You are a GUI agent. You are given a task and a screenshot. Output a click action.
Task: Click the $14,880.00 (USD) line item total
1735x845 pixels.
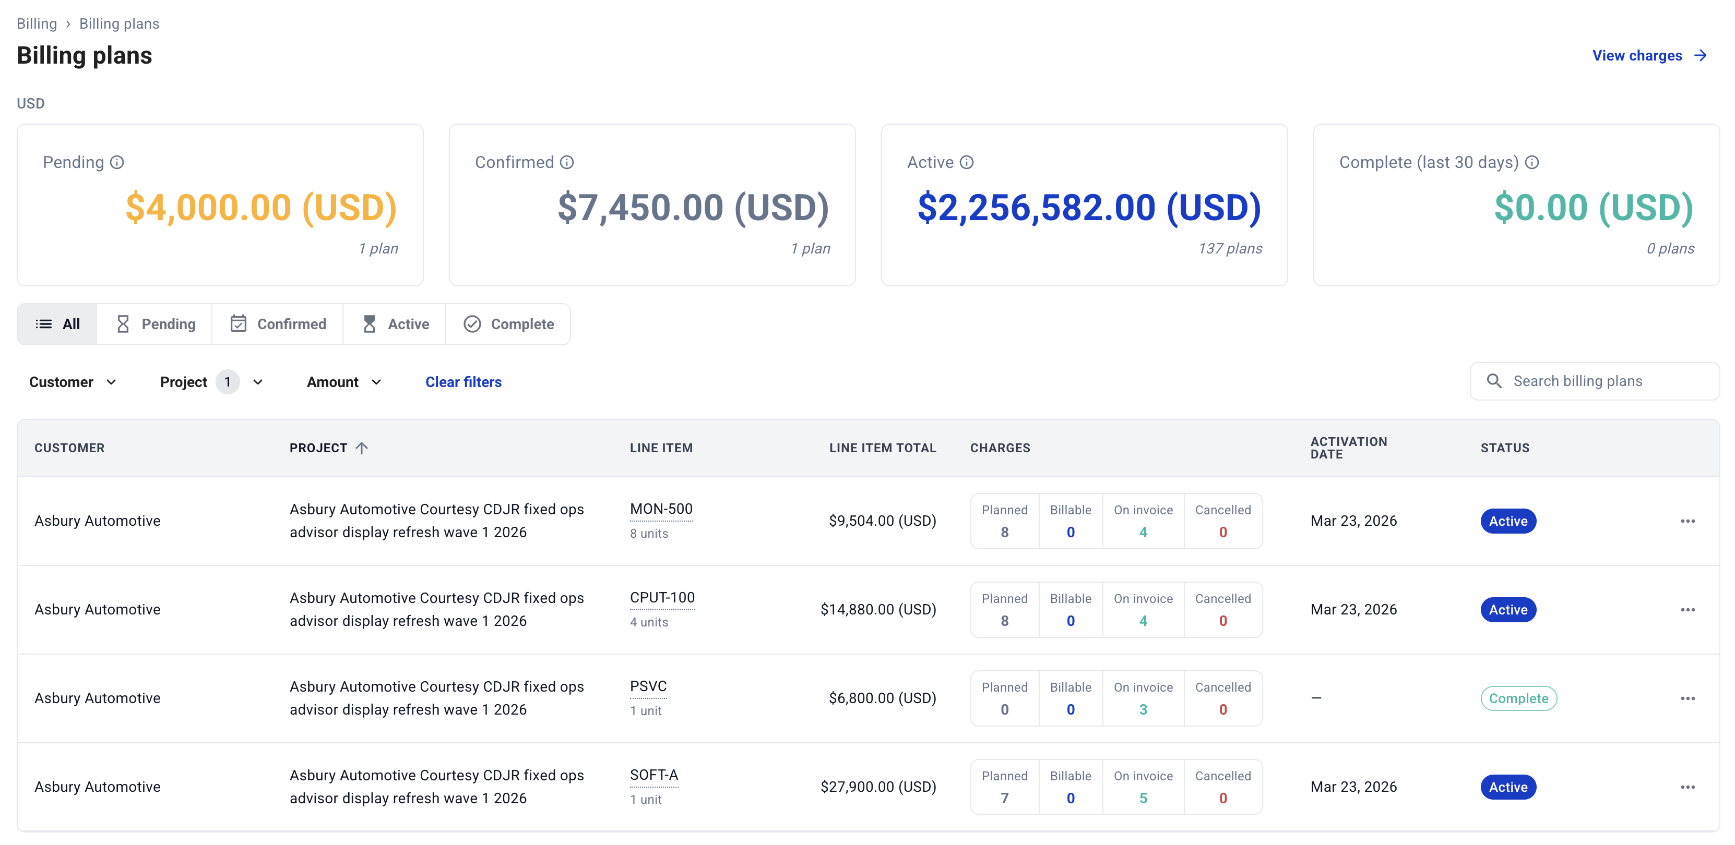tap(878, 611)
